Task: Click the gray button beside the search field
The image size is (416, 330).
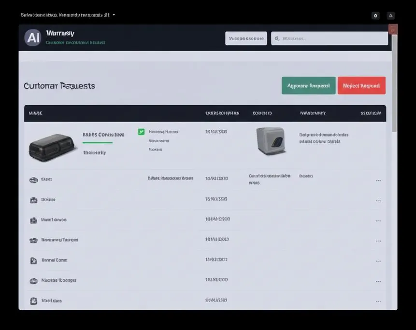Action: [x=246, y=39]
